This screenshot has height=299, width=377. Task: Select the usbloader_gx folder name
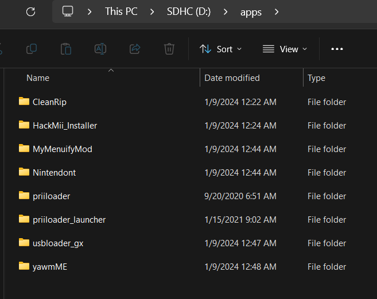(x=58, y=243)
